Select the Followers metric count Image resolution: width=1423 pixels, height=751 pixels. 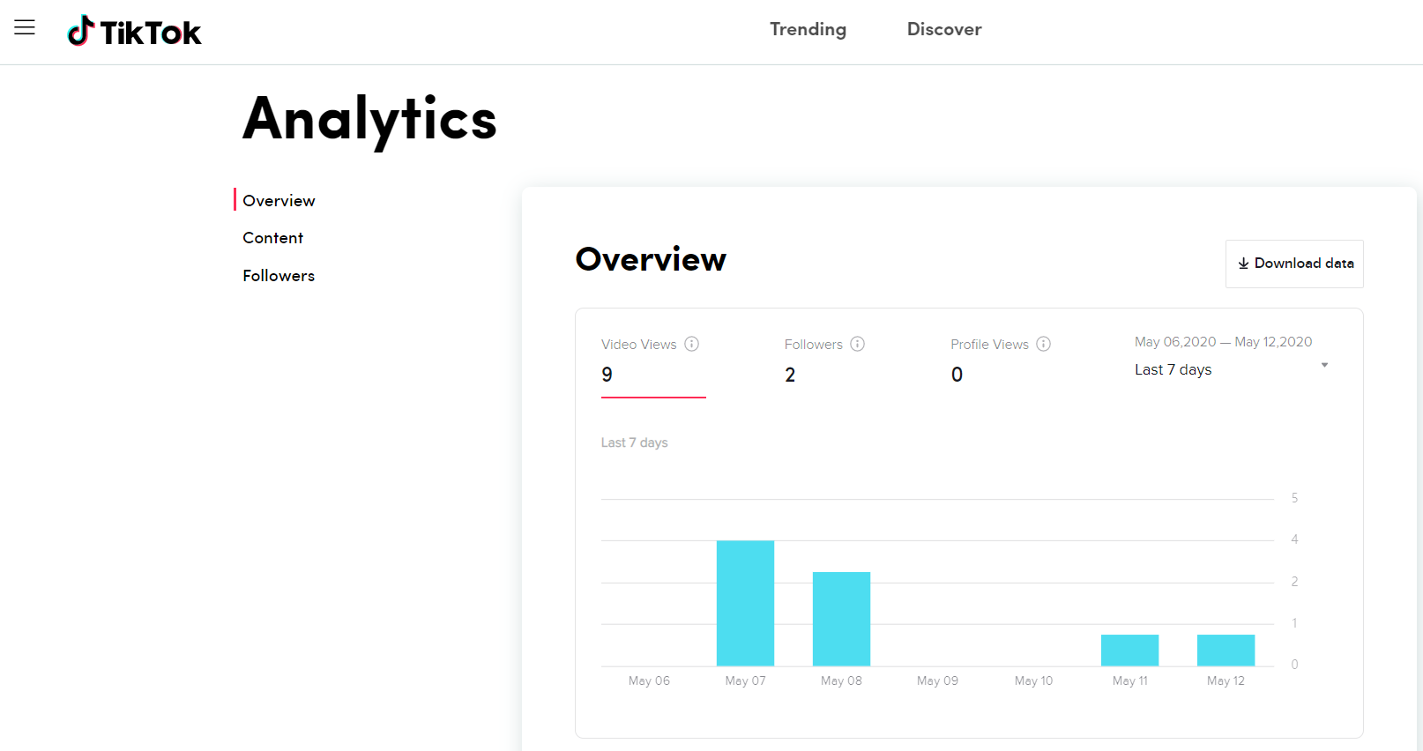click(x=790, y=375)
